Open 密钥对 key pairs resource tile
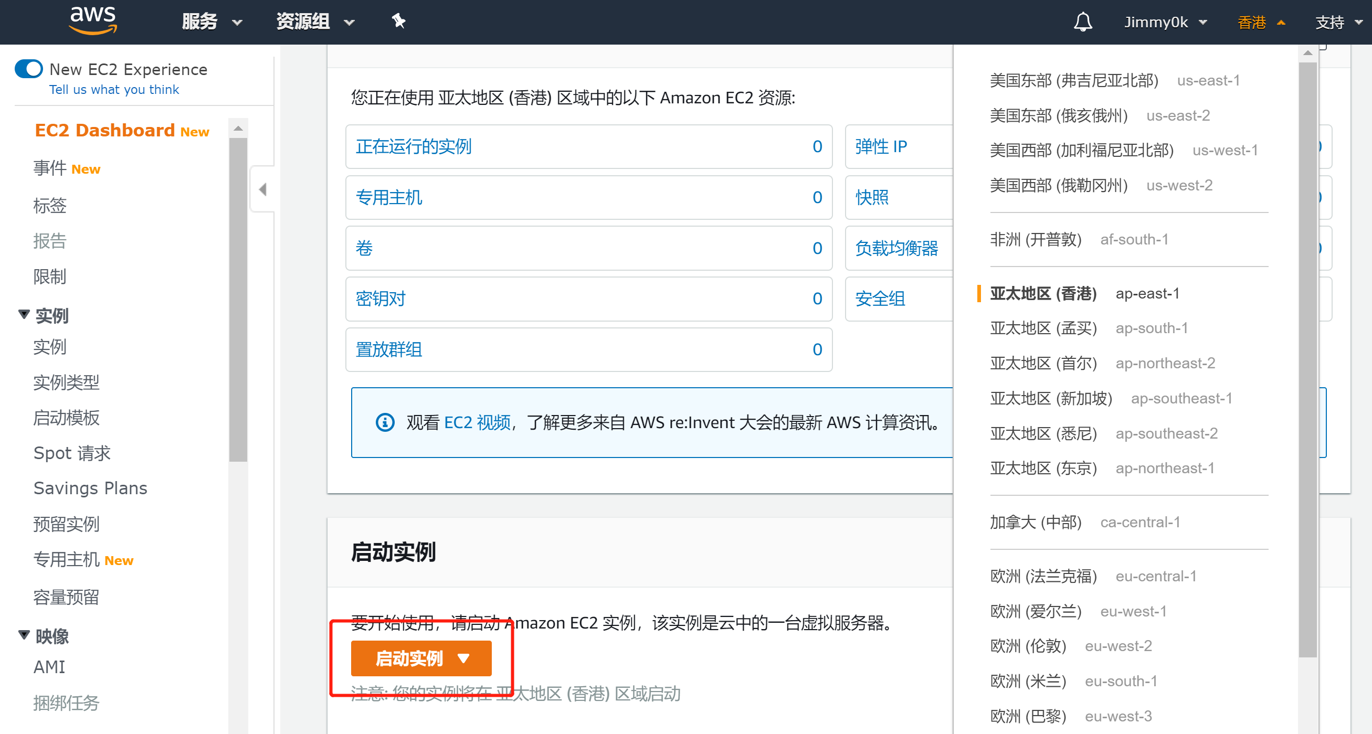 (381, 299)
